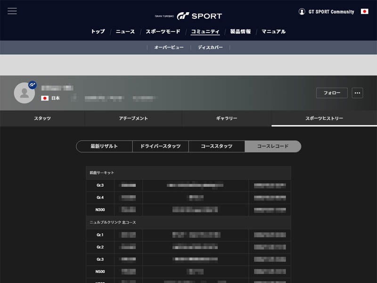The image size is (377, 283).
Task: Select ドライバースタッツ segment
Action: coord(160,146)
